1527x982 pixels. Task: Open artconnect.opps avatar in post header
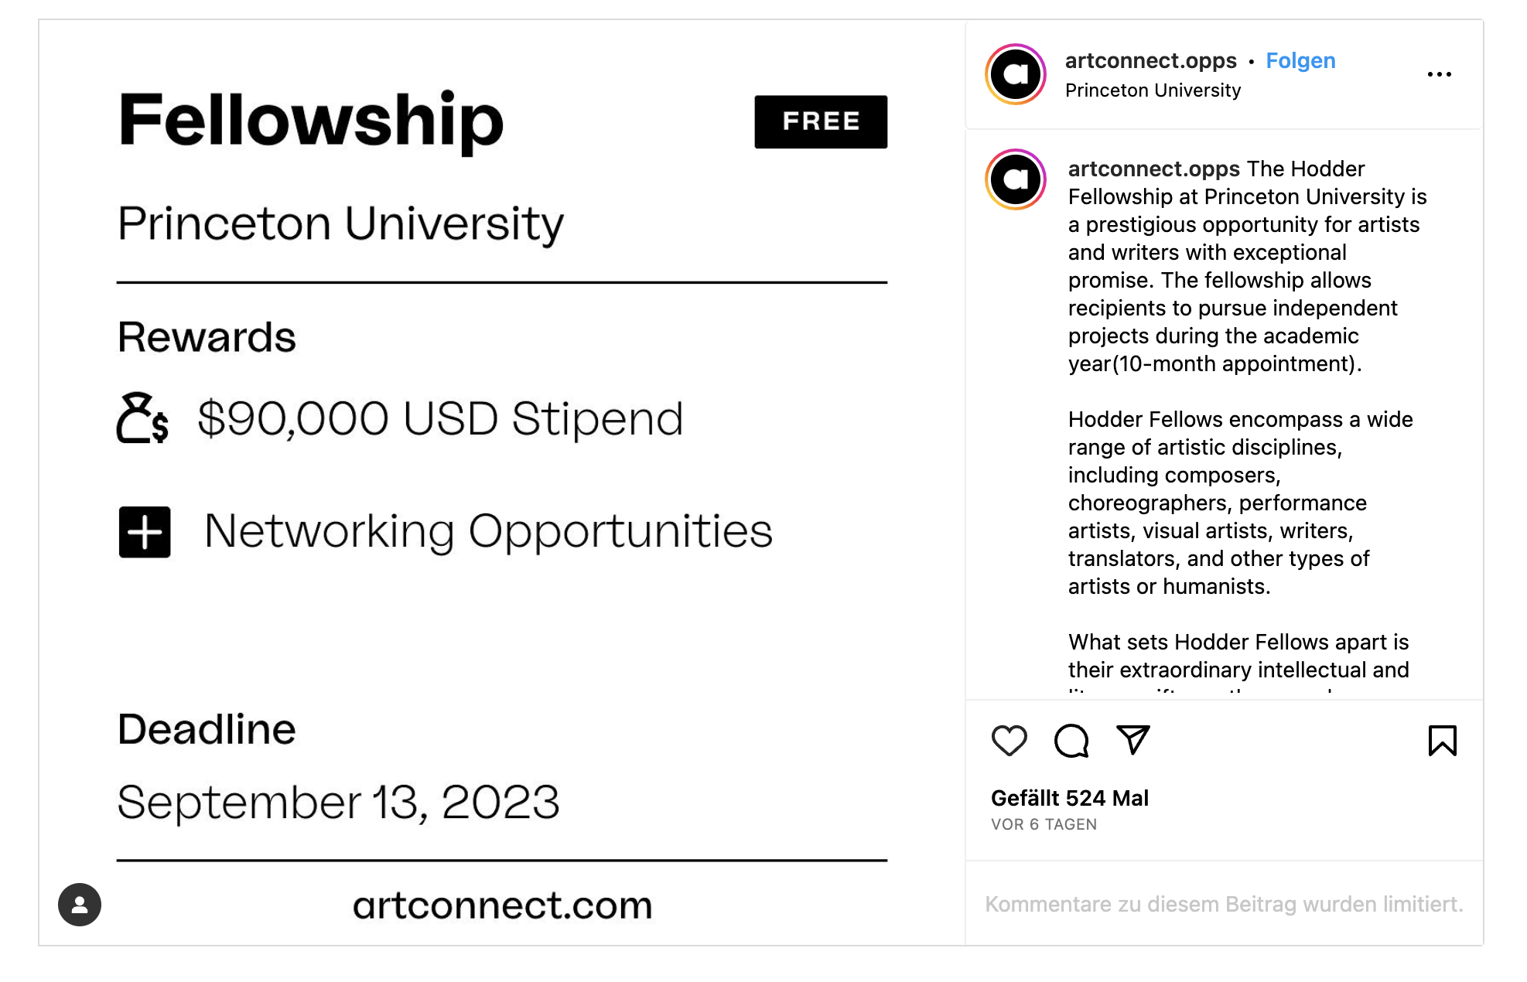click(x=1016, y=74)
